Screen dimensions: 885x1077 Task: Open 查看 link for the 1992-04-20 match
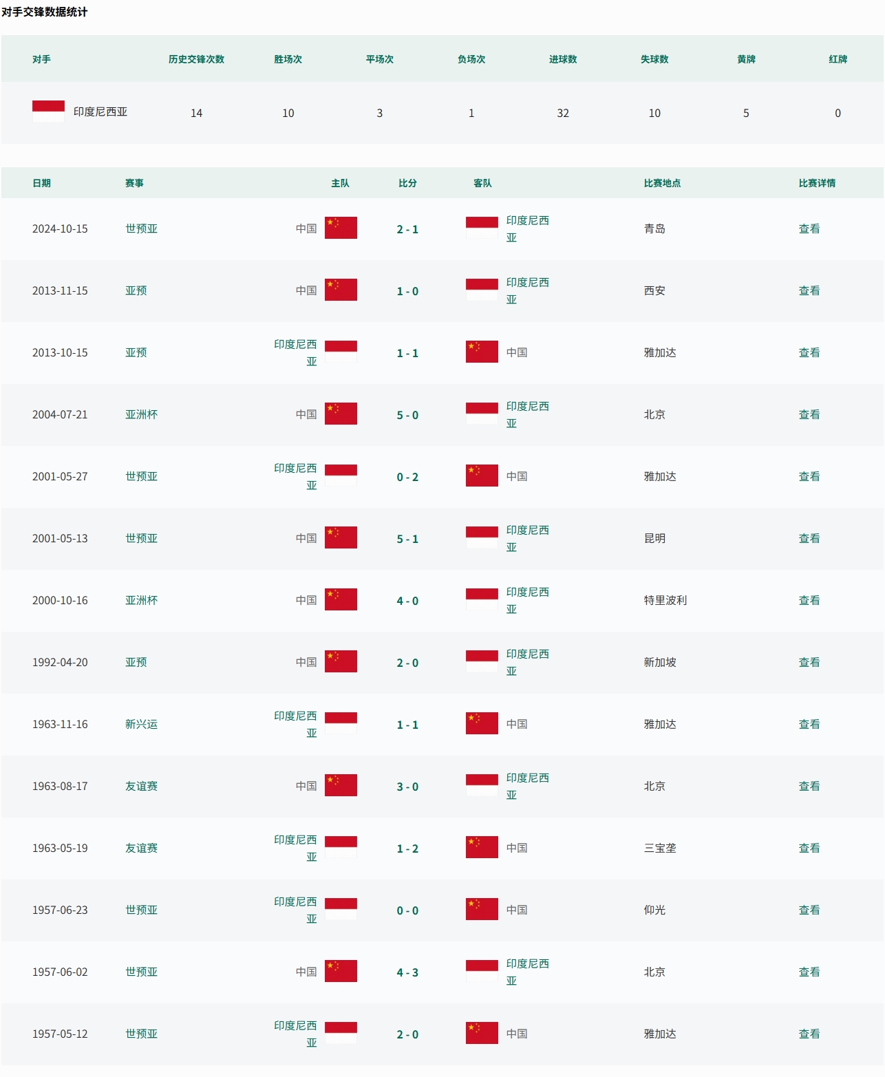point(809,662)
